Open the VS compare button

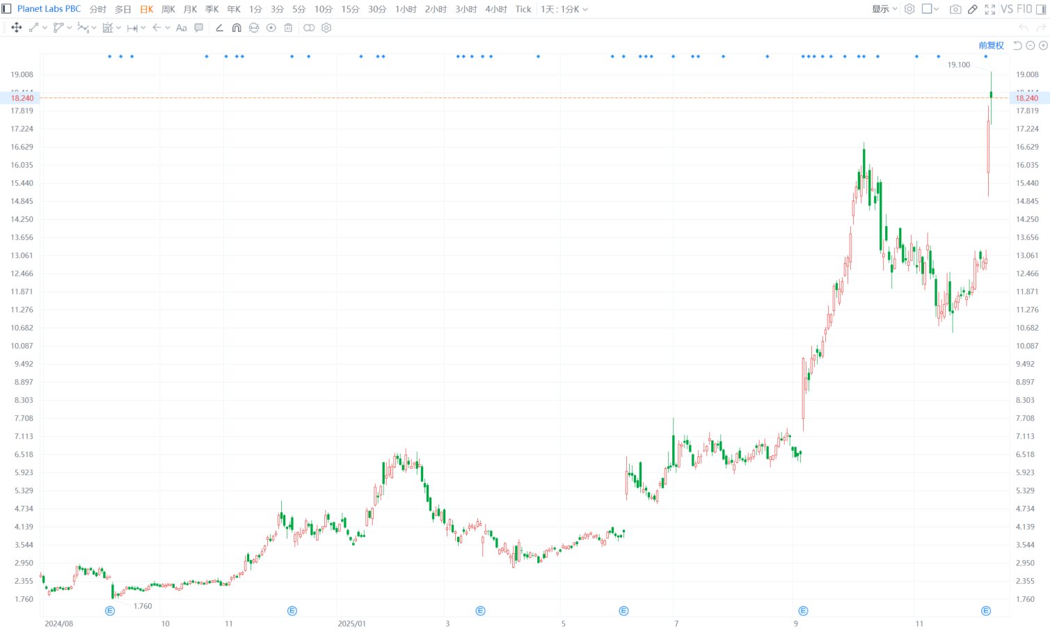[x=1007, y=9]
